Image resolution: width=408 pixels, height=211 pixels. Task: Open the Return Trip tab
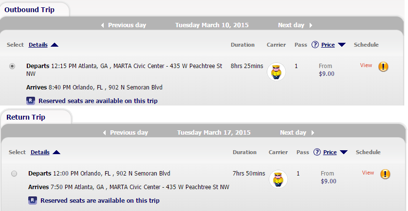coord(26,117)
